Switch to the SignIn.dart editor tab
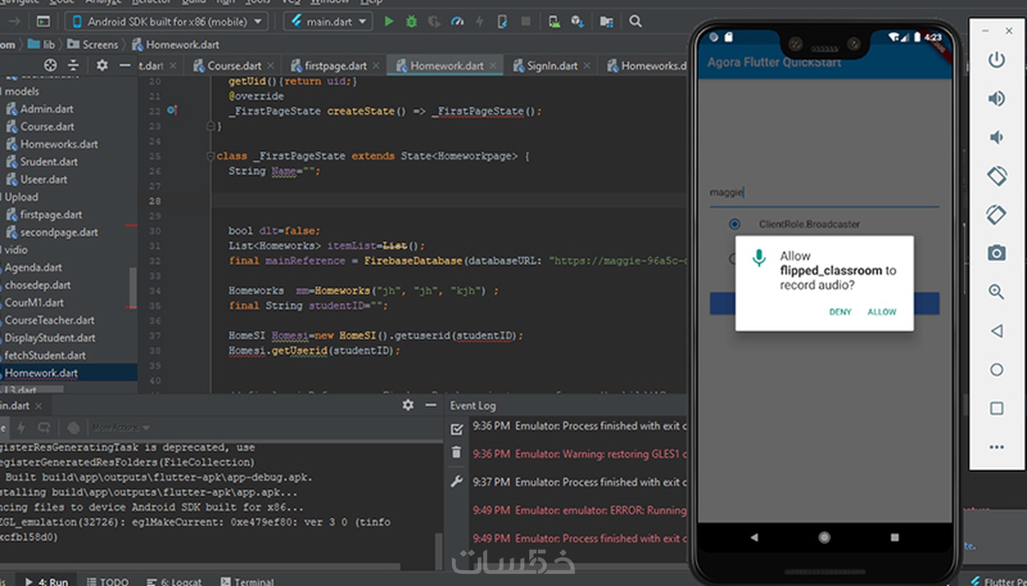This screenshot has width=1027, height=586. tap(552, 66)
